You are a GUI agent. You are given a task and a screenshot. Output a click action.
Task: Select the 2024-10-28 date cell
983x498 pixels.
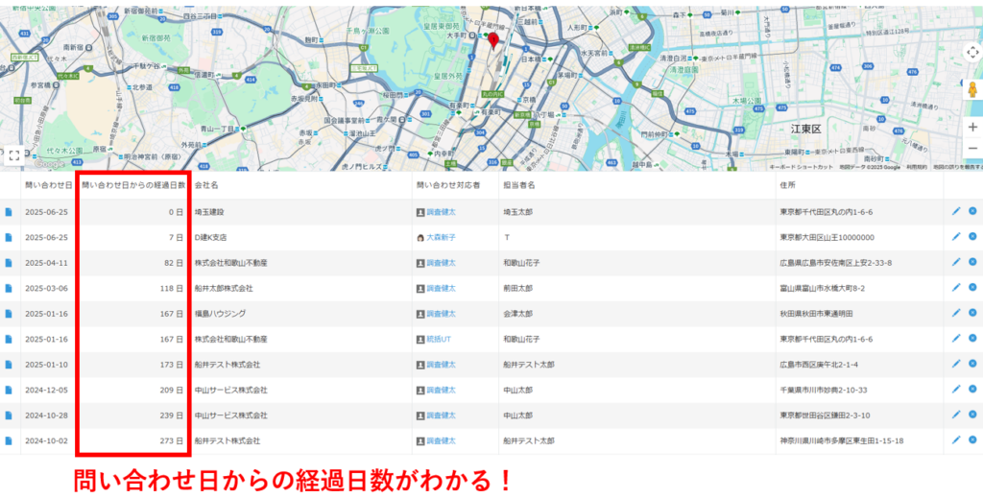tap(46, 415)
